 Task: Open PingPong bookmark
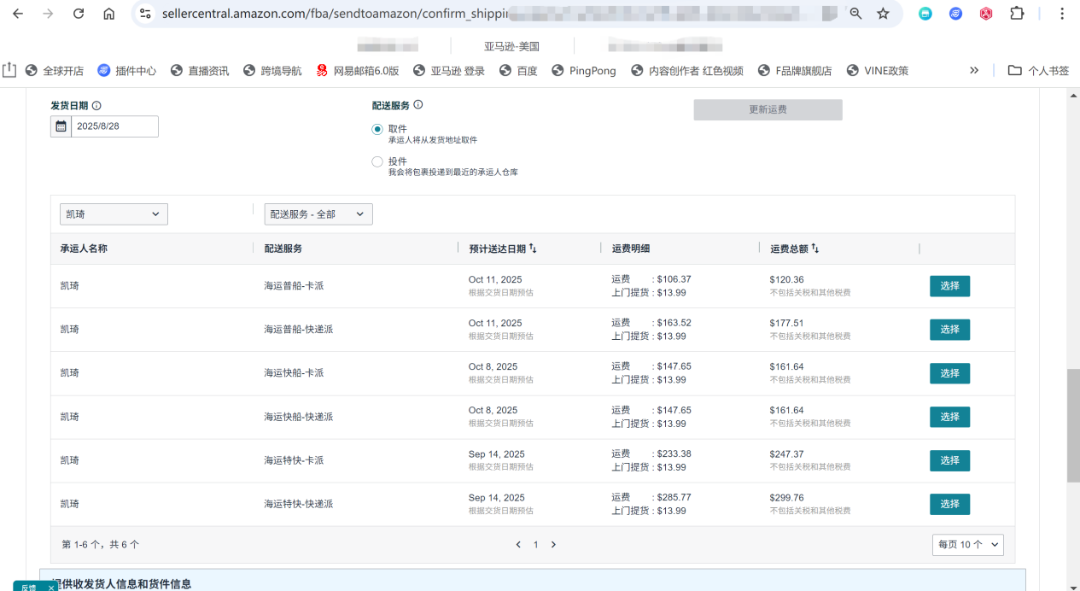click(x=584, y=71)
